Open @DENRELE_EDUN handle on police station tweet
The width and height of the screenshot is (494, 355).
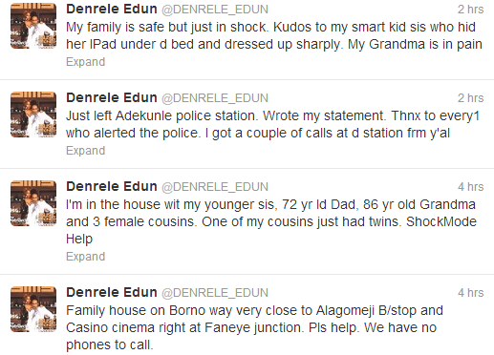point(215,98)
